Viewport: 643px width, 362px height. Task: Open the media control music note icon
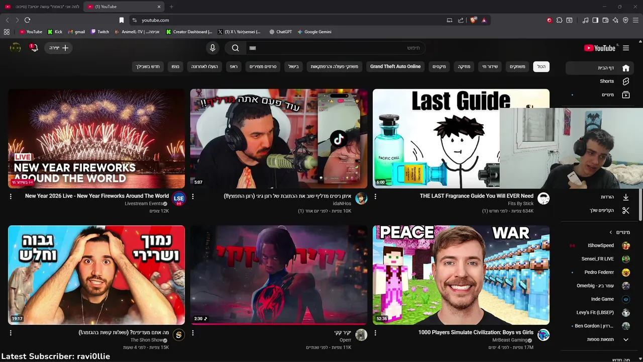pos(585,20)
